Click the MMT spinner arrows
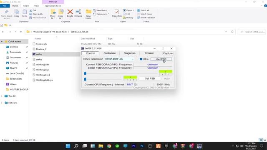 click(136, 84)
